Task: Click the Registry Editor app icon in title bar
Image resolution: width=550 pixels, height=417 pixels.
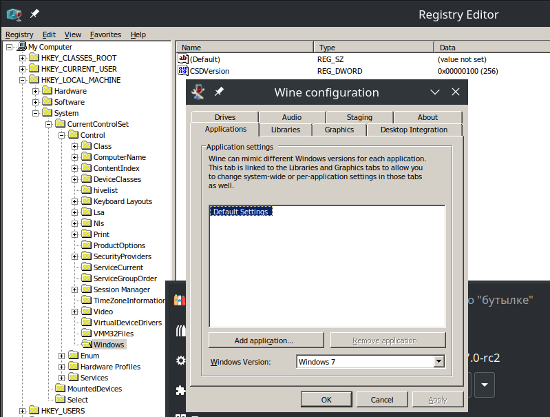Action: 14,14
